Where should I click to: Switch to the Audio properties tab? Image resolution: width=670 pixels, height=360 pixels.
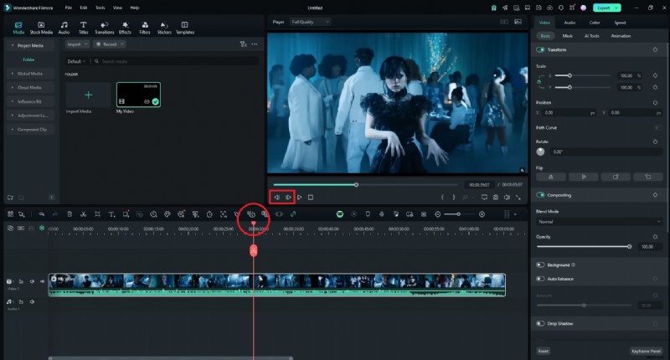[569, 23]
